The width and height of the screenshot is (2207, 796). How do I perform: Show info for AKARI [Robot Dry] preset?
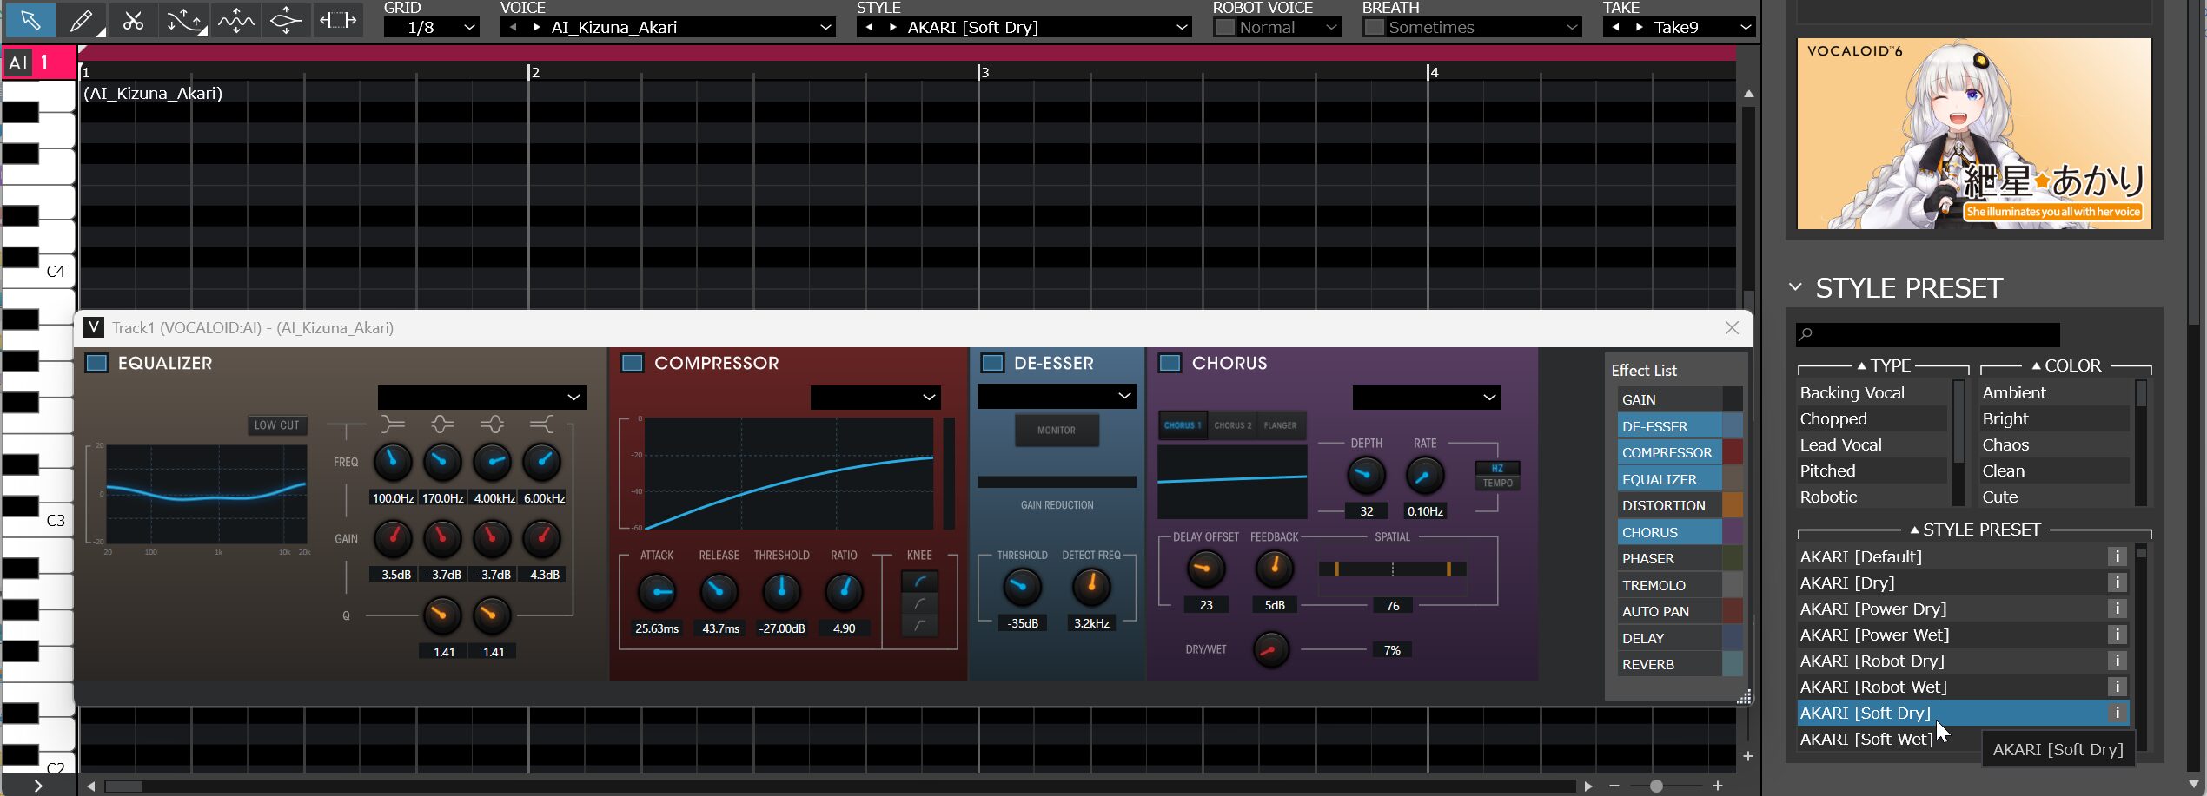click(x=2118, y=661)
